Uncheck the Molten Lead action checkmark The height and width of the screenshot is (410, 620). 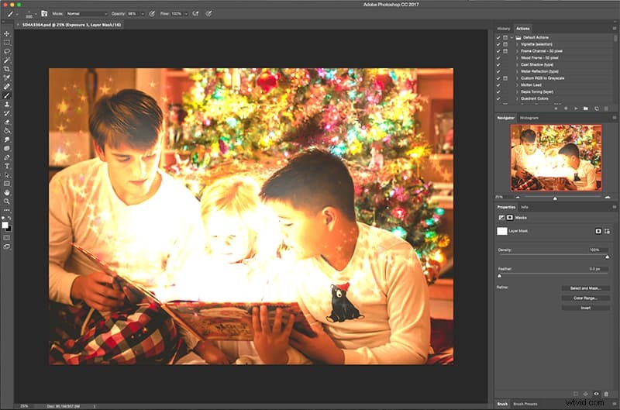point(498,85)
